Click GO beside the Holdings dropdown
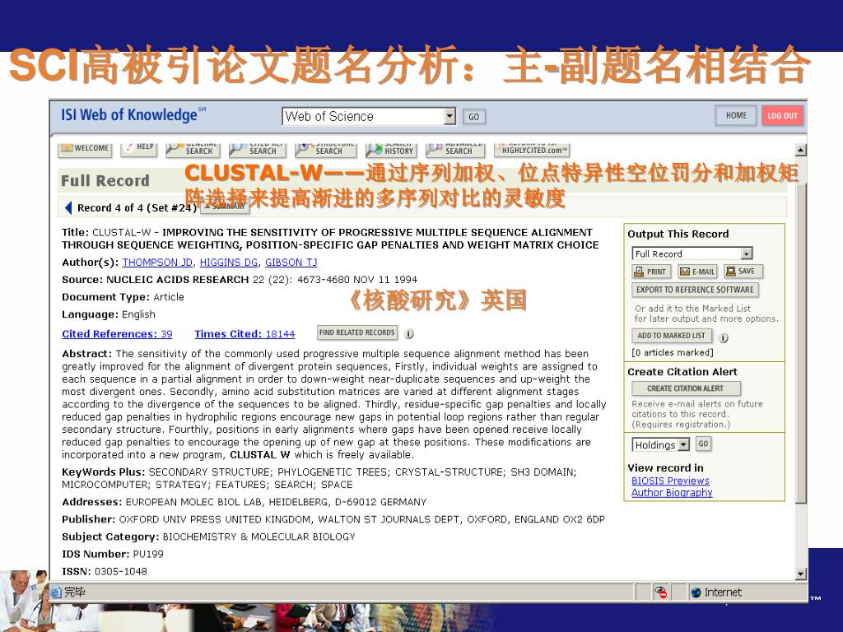 click(x=703, y=444)
